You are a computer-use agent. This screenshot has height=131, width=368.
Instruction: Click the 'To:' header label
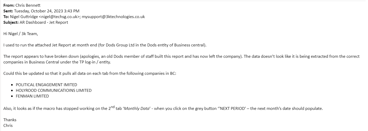click(x=6, y=17)
